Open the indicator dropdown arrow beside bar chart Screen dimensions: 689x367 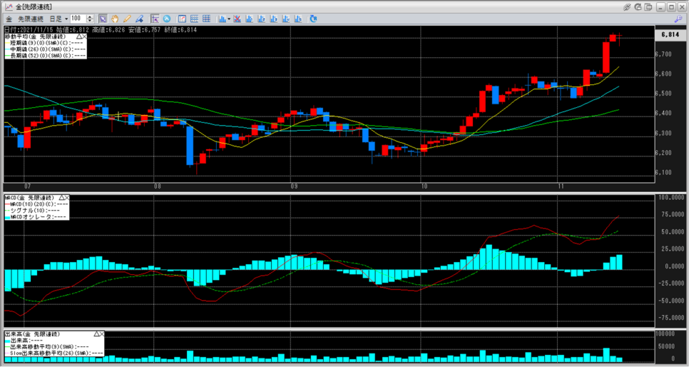coord(229,19)
